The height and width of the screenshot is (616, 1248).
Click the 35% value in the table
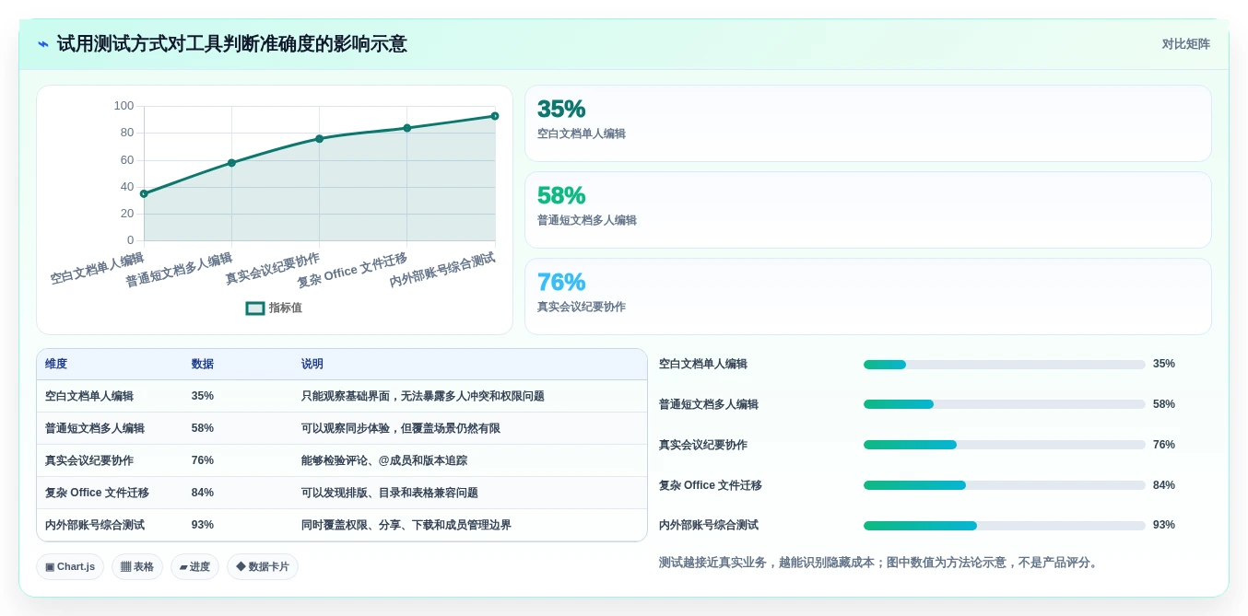click(203, 396)
